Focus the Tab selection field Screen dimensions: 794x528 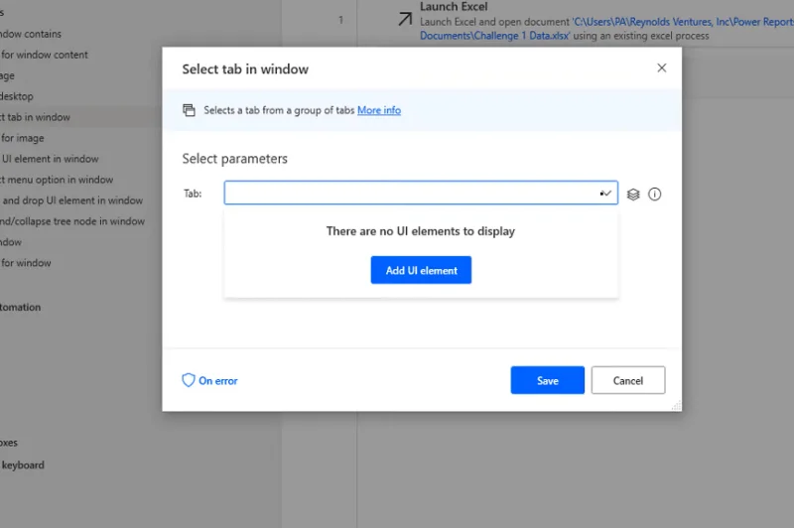coord(421,193)
